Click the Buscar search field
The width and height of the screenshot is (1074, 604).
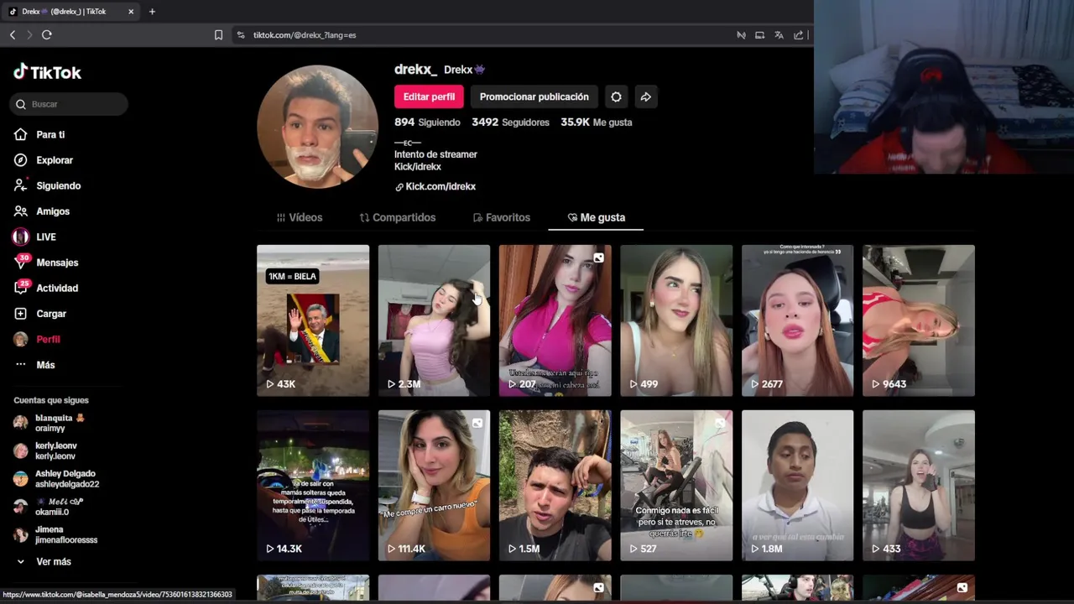click(70, 104)
